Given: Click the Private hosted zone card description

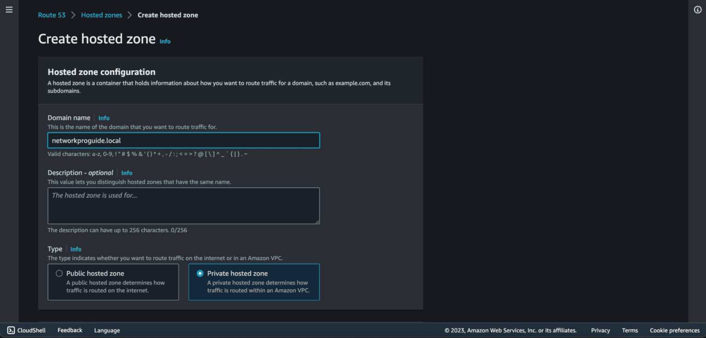Looking at the screenshot, I should point(258,286).
